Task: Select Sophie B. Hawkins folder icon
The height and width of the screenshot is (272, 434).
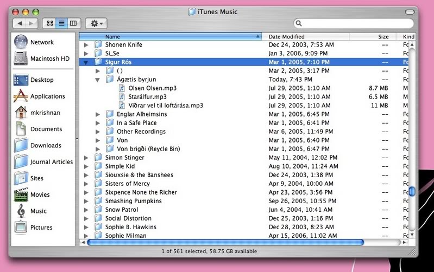Action: 98,226
